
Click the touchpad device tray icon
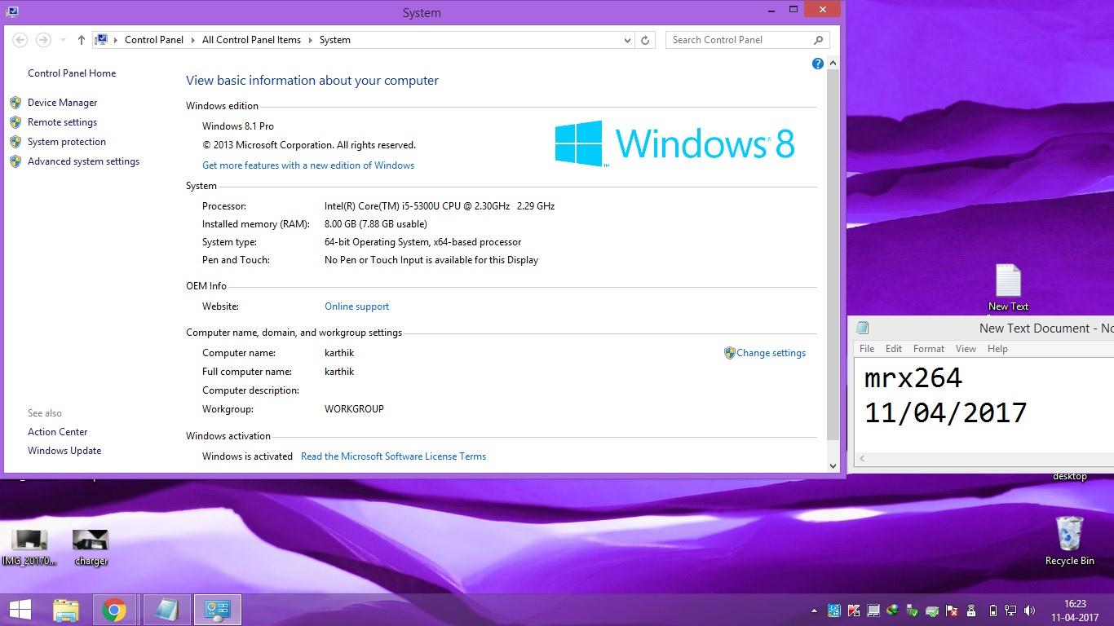click(873, 611)
